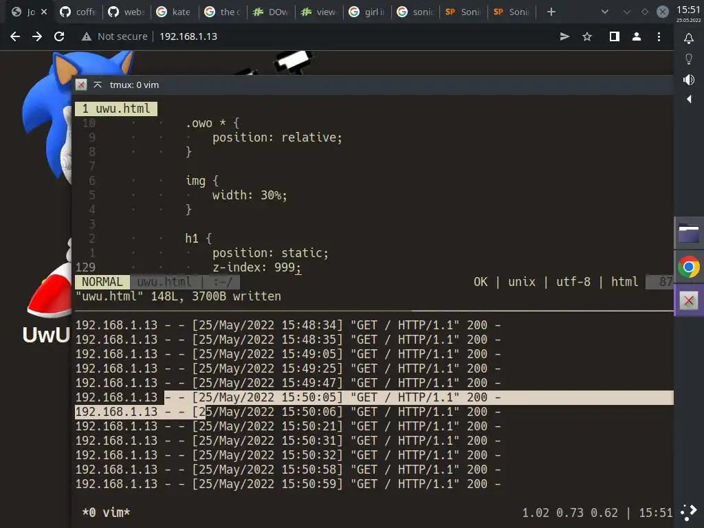Click the address bar showing 192.168.1.13
The height and width of the screenshot is (528, 704).
tap(188, 36)
